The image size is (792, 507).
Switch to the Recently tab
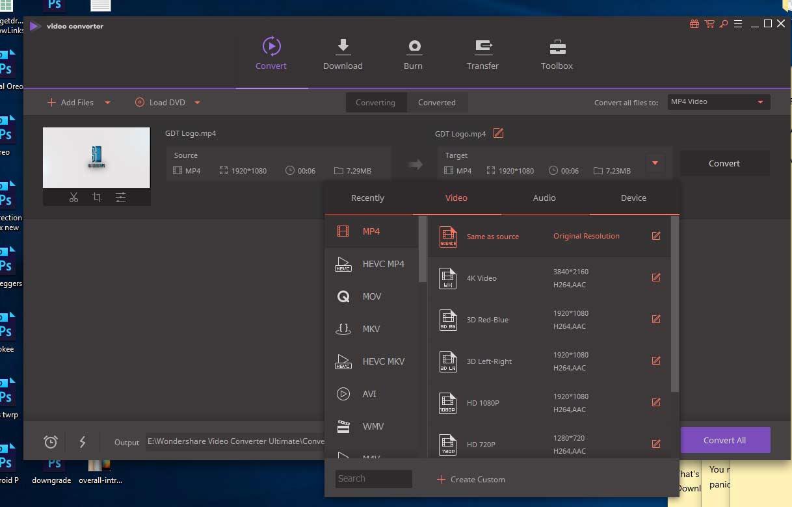[x=368, y=198]
